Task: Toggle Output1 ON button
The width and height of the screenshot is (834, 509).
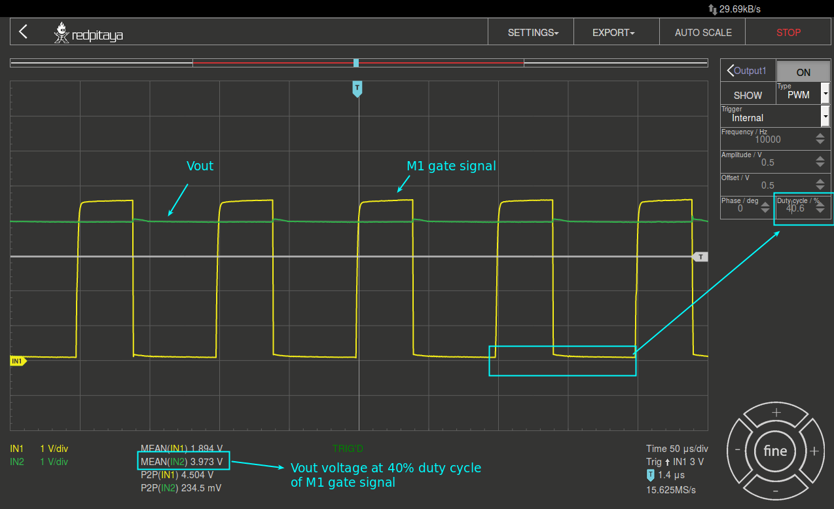Action: pyautogui.click(x=803, y=72)
